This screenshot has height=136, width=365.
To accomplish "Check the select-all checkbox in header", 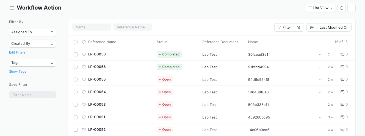I will pyautogui.click(x=76, y=42).
